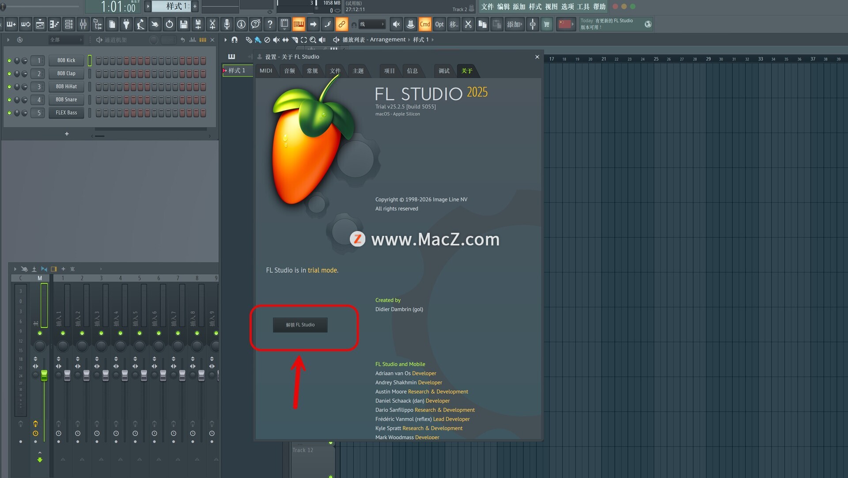The width and height of the screenshot is (848, 478).
Task: Select the paint brush tool in playlist
Action: click(258, 40)
